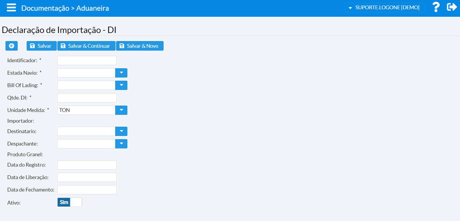Viewport: 460px width, 221px height.
Task: Expand the Estada Navio dropdown
Action: (x=121, y=73)
